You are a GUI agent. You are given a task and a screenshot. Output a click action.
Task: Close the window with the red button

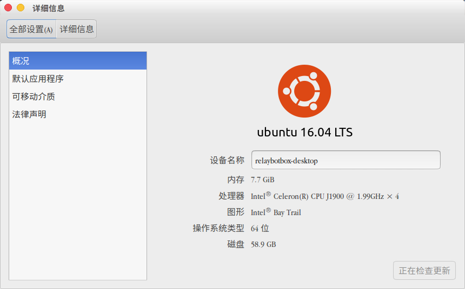[8, 8]
